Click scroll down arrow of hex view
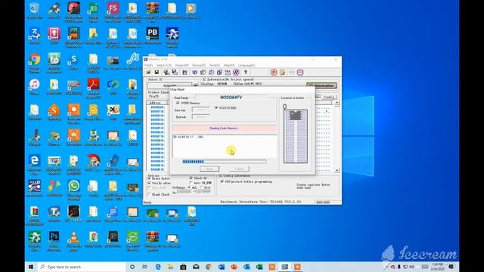This screenshot has width=484, height=272. pyautogui.click(x=337, y=170)
